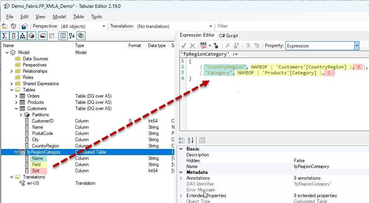
Task: Expand the Relationships folder
Action: (x=12, y=71)
